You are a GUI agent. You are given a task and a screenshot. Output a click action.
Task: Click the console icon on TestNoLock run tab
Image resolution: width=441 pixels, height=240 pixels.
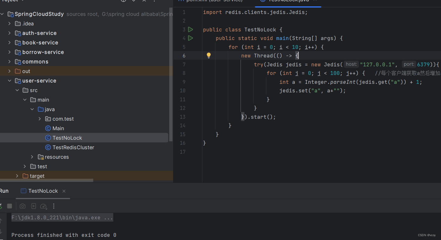(x=23, y=191)
